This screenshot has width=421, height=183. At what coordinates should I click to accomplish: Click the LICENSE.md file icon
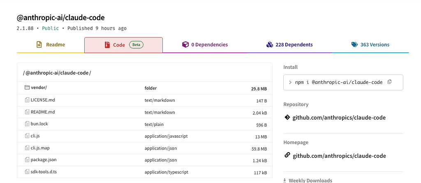pos(27,100)
